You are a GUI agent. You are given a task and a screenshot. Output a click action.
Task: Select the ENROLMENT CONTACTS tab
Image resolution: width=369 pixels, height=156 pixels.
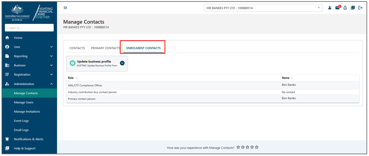click(x=144, y=48)
